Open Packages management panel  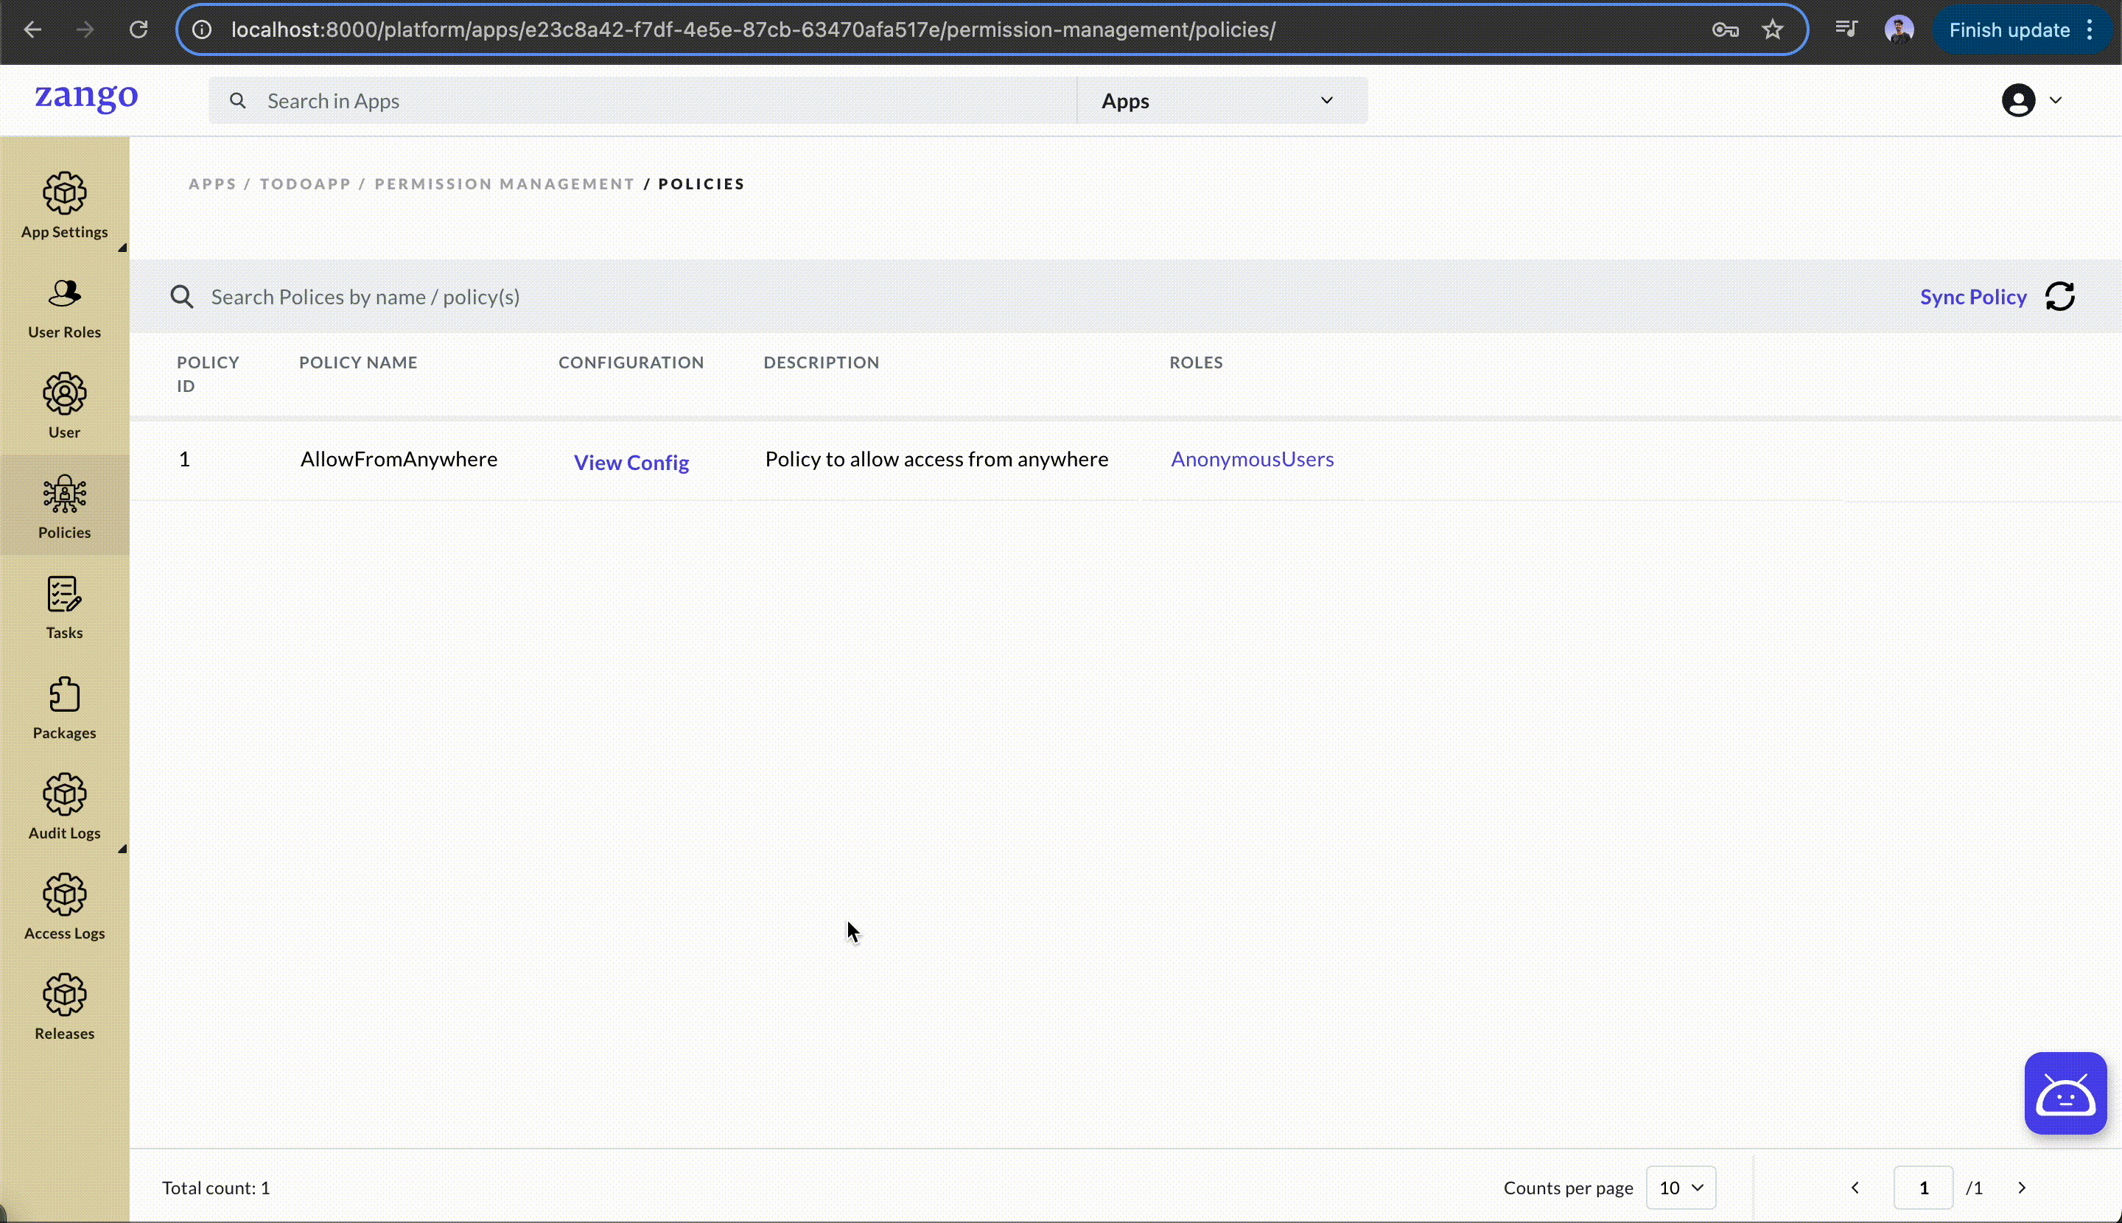[64, 706]
